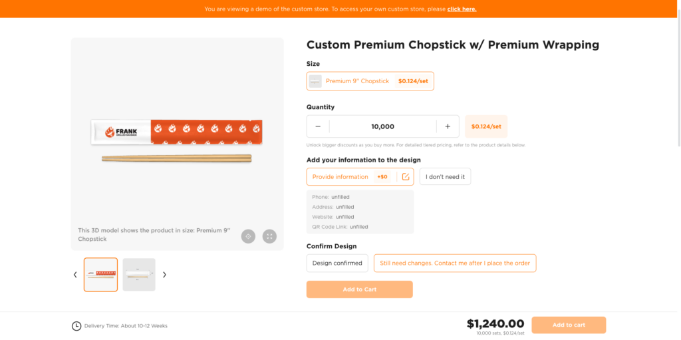This screenshot has height=340, width=681.
Task: Select Premium 9" Chopstick size option
Action: tap(370, 81)
